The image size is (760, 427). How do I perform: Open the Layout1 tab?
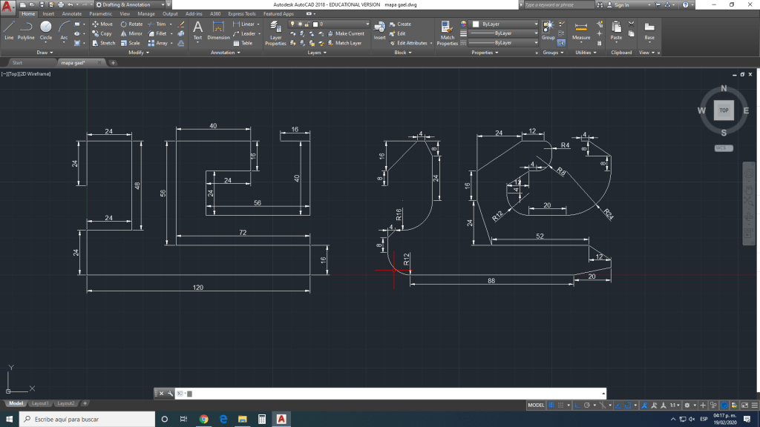click(42, 403)
